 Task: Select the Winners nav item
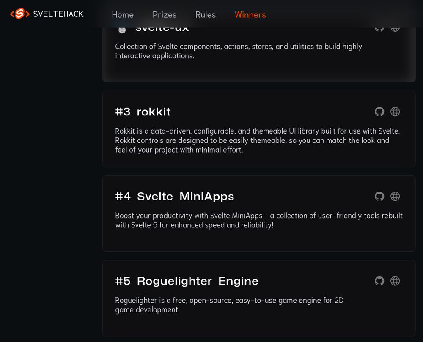coord(250,14)
